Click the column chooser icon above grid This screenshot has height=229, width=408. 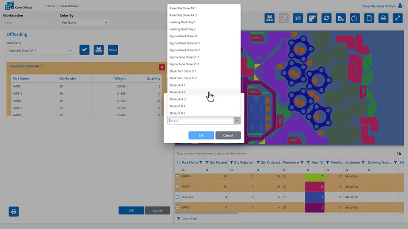[399, 153]
